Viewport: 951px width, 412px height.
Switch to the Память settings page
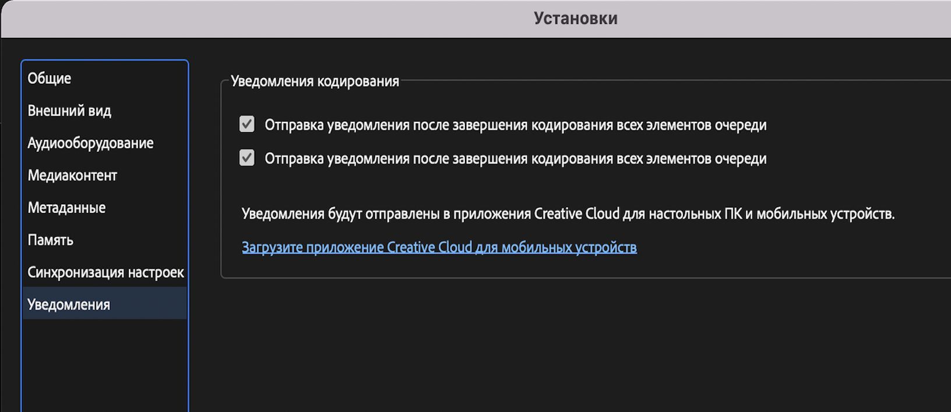coord(51,240)
